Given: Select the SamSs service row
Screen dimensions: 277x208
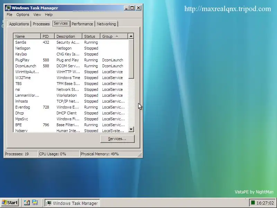Looking at the screenshot, I should click(x=71, y=42).
